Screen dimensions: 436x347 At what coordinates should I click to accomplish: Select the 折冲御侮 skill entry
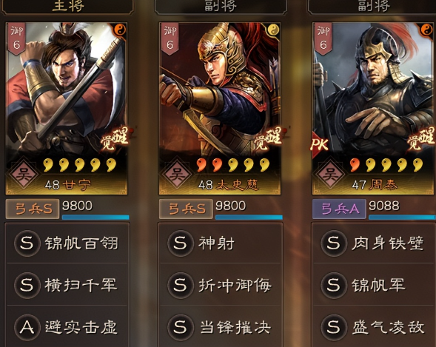tap(221, 285)
